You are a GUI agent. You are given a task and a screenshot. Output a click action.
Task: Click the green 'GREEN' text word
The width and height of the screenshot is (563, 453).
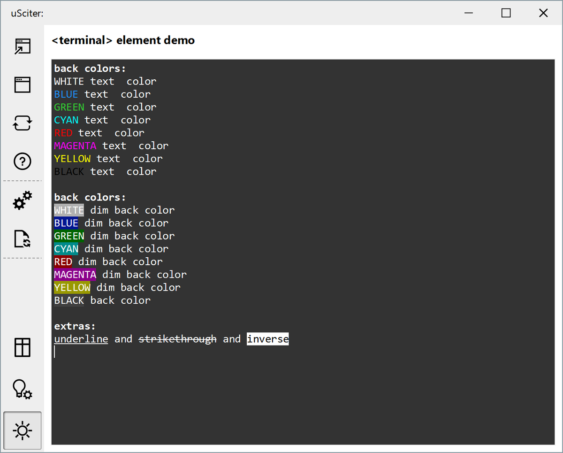[69, 107]
